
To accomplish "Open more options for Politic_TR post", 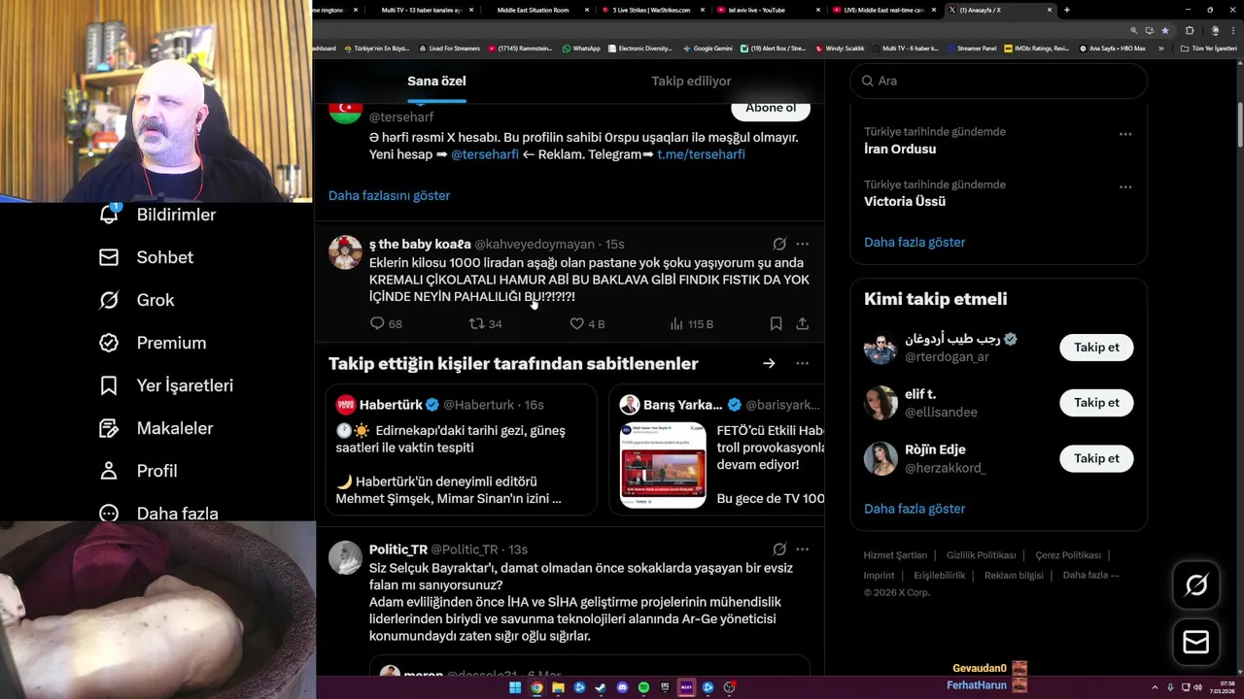I will [802, 549].
